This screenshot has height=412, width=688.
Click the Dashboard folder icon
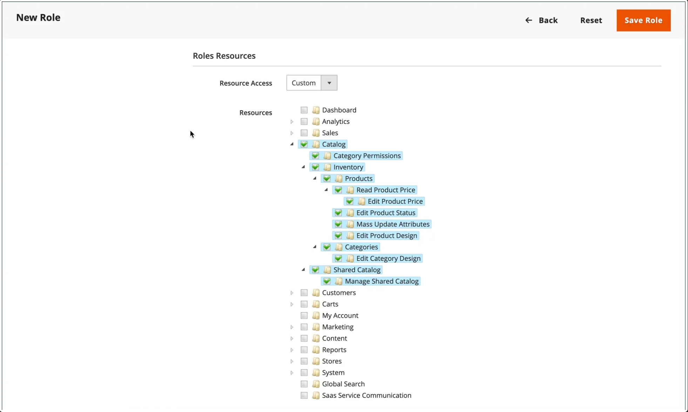316,110
